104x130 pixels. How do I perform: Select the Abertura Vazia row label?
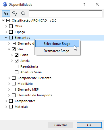[x=31, y=72]
